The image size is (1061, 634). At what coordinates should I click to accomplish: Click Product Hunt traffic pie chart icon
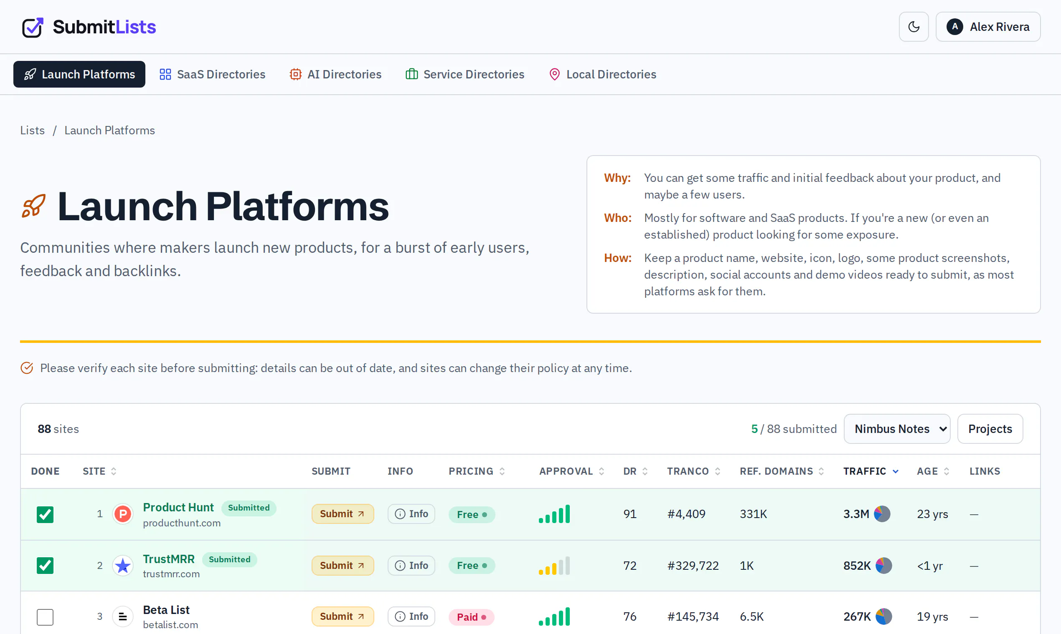(882, 514)
